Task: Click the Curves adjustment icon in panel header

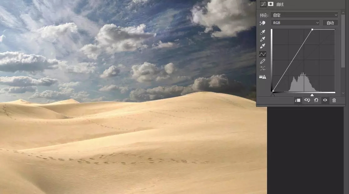Action: pos(263,4)
